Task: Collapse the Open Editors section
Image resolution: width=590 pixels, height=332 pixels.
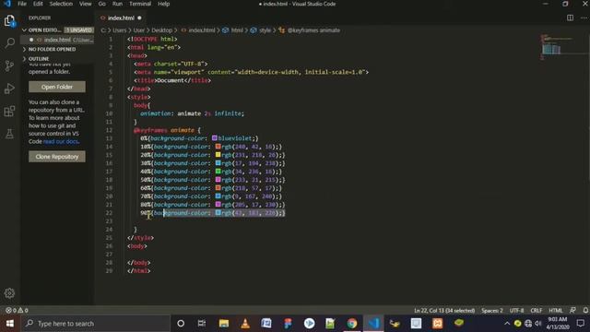Action: (x=57, y=30)
